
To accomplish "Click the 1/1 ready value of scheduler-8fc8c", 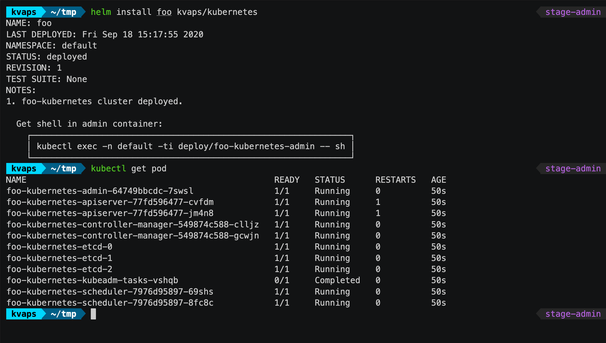I will pos(282,303).
